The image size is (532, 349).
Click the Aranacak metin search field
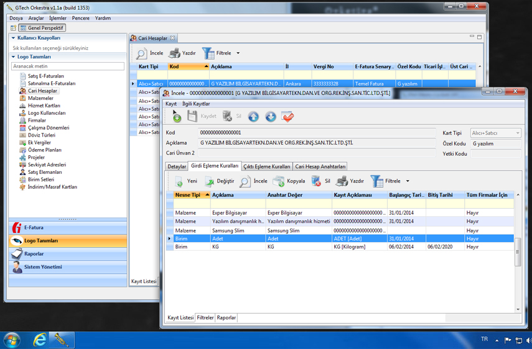(x=68, y=66)
